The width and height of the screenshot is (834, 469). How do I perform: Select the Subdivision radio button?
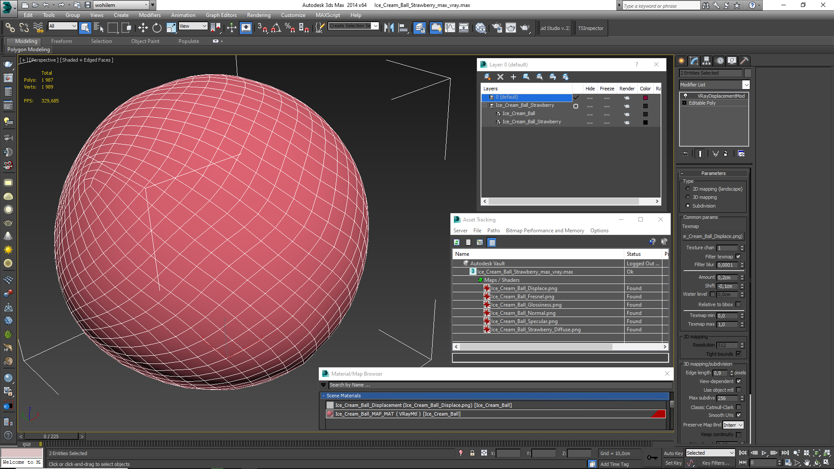coord(688,205)
